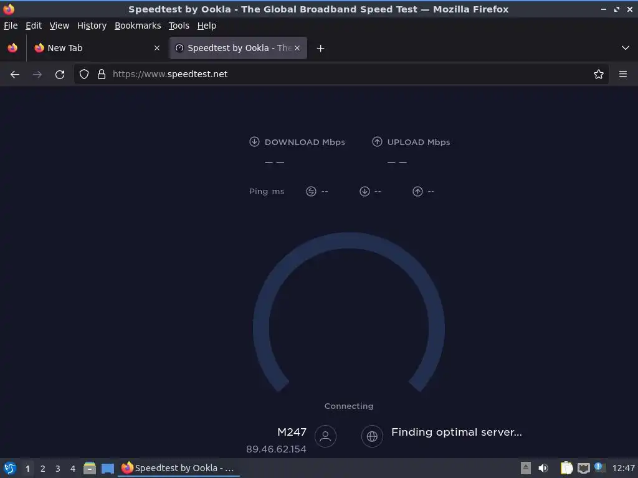Click the download ping latency icon
Viewport: 638px width, 478px height.
(x=364, y=192)
